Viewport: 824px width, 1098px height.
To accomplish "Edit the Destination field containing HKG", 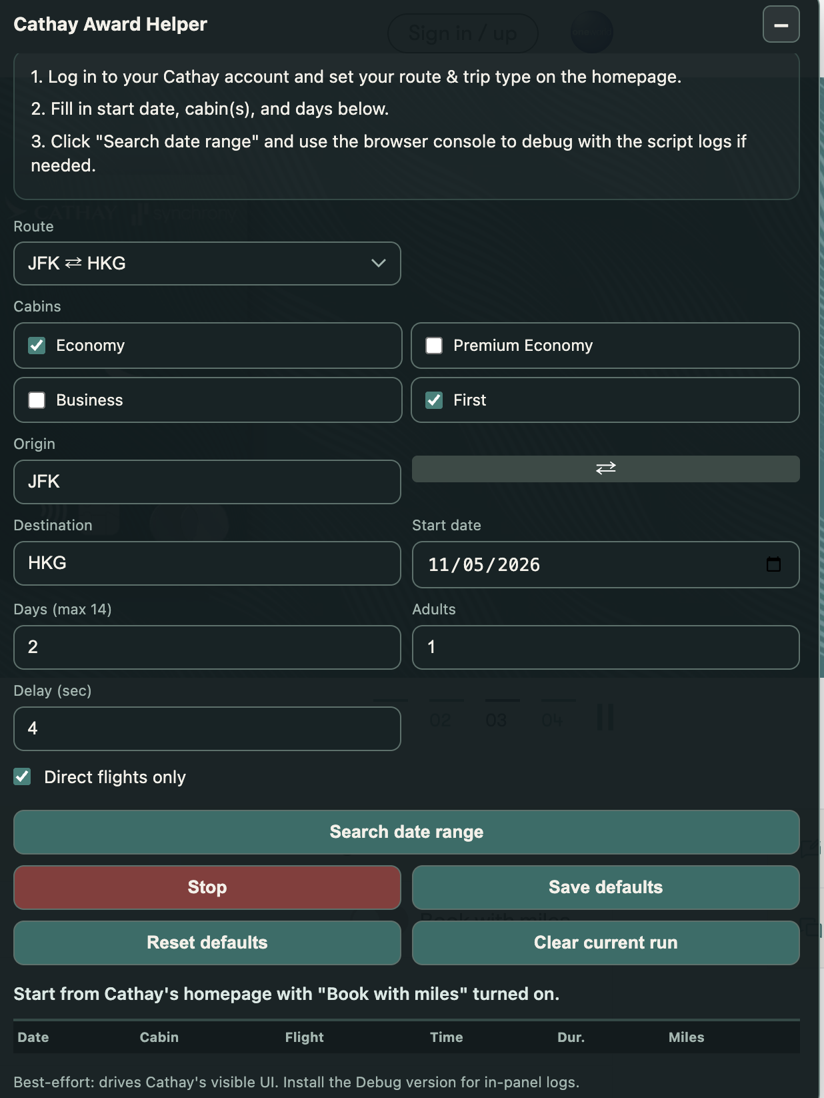I will click(207, 563).
